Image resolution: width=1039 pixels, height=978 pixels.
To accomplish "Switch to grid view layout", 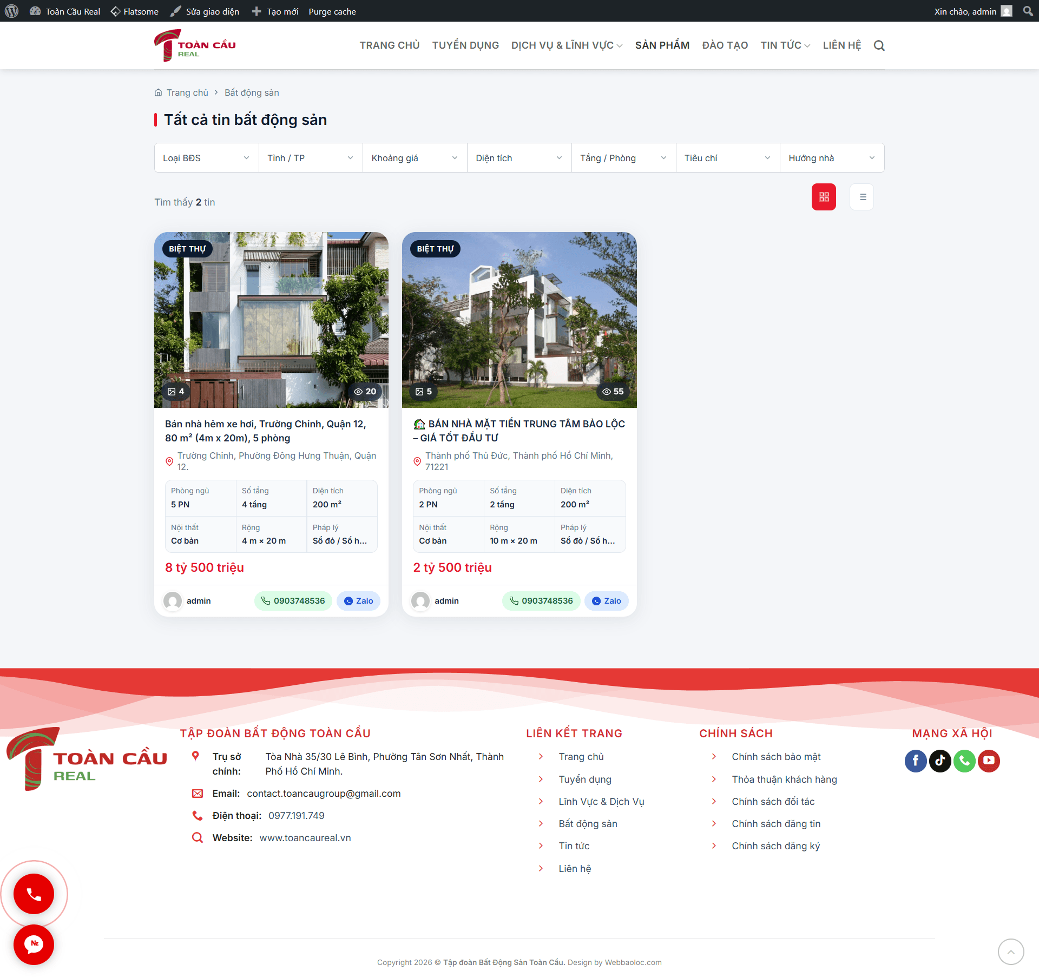I will click(824, 197).
